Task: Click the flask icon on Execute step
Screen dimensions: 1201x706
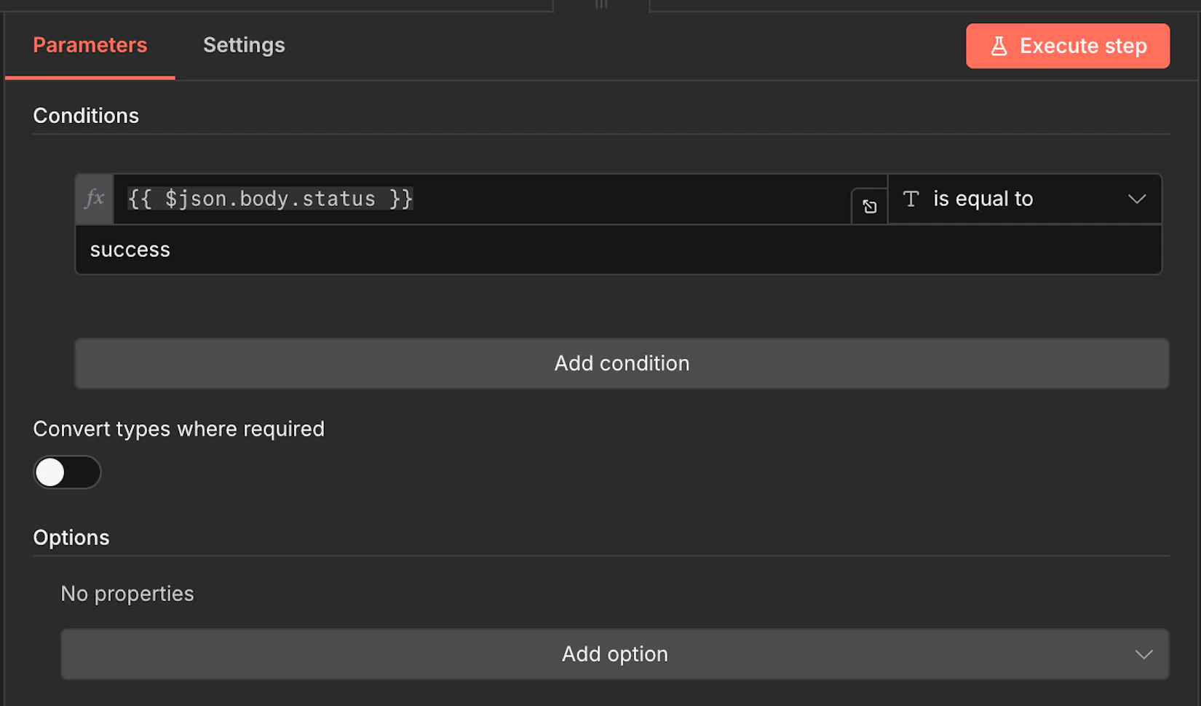Action: [x=999, y=46]
